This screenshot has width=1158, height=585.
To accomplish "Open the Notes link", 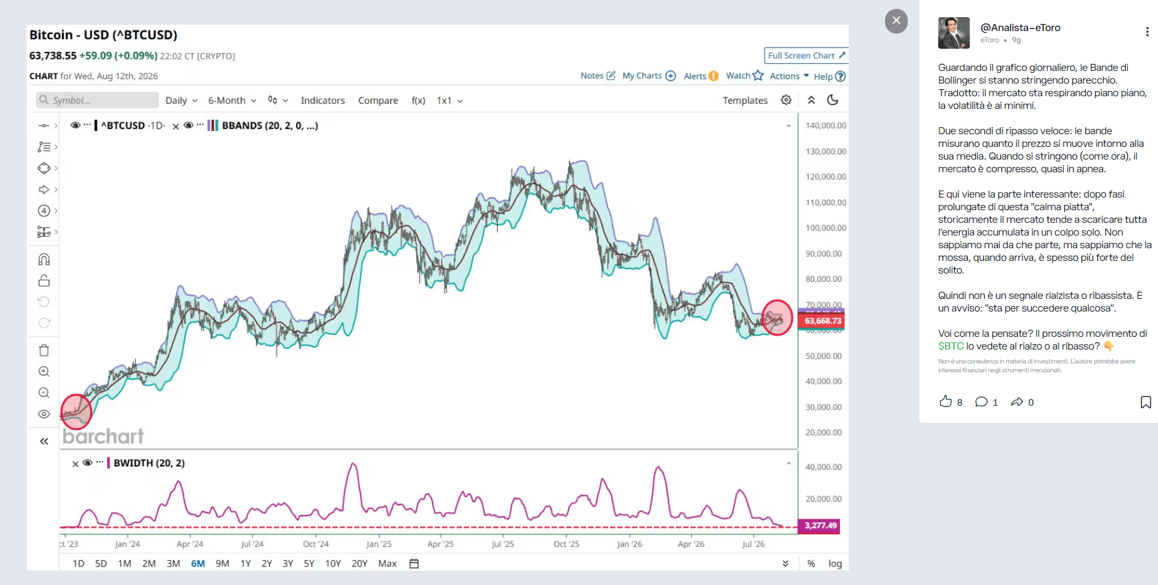I will [x=598, y=75].
